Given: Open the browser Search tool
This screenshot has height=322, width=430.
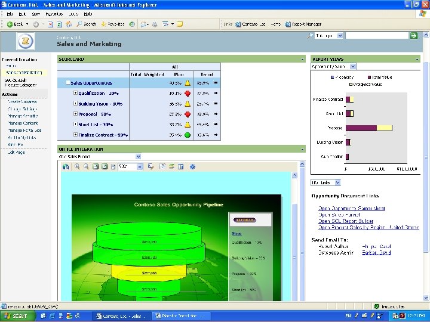Looking at the screenshot, I should click(x=86, y=24).
